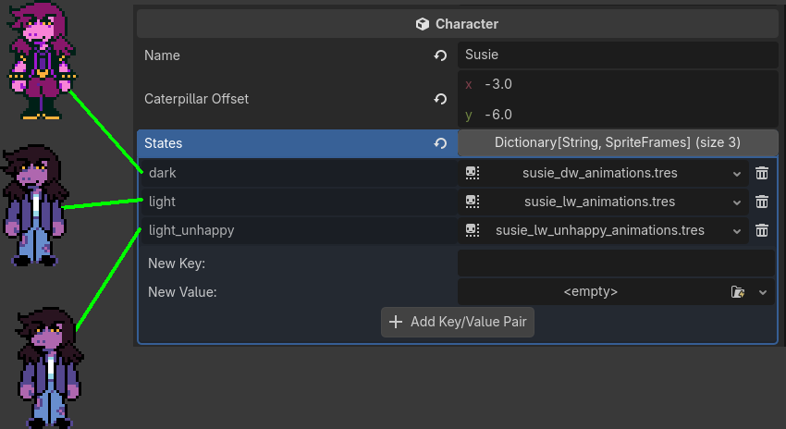
Task: Edit the light_unhappy key field
Action: click(x=300, y=230)
